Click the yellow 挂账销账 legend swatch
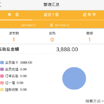Screen dimensions: 104x104 [x=2, y=90]
